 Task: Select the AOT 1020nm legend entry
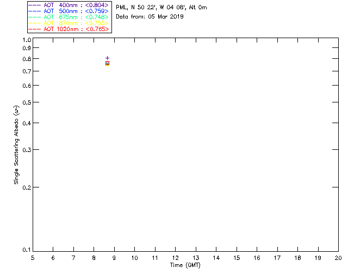pyautogui.click(x=76, y=29)
